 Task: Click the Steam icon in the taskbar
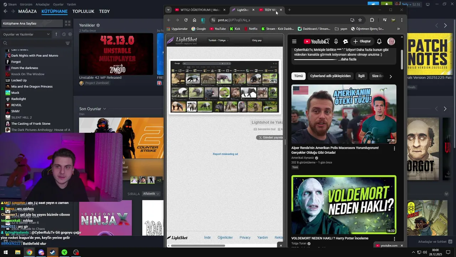[x=52, y=252]
